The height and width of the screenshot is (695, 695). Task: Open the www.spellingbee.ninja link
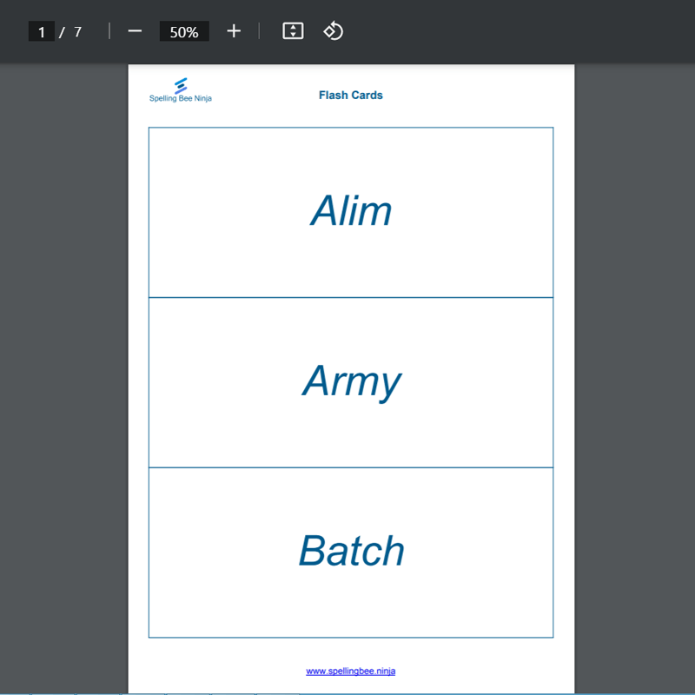(351, 671)
